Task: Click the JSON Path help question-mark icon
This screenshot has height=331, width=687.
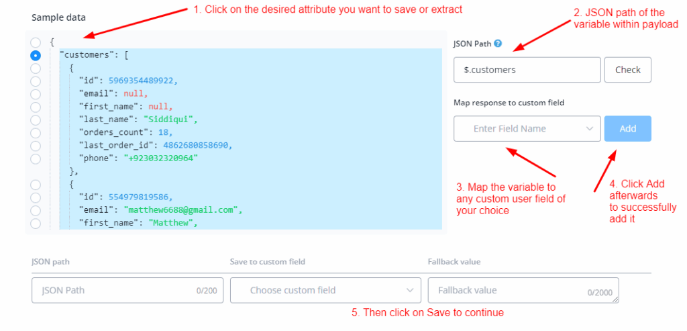Action: pyautogui.click(x=498, y=44)
